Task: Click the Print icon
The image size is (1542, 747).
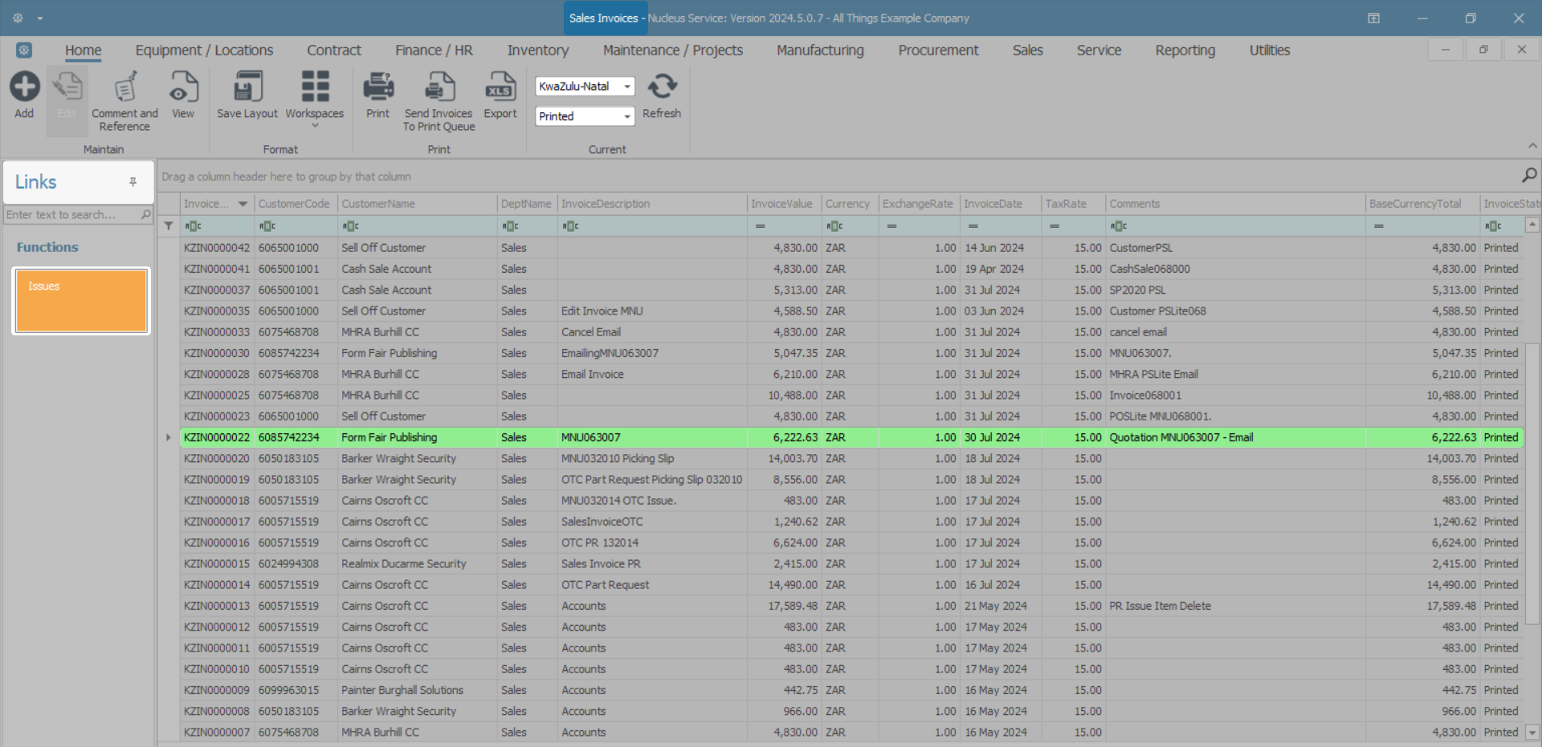Action: [377, 87]
